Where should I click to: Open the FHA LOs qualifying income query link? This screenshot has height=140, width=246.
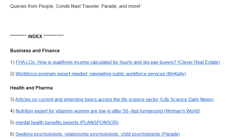(x=118, y=62)
